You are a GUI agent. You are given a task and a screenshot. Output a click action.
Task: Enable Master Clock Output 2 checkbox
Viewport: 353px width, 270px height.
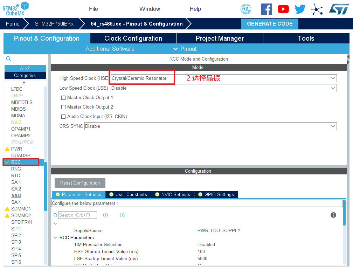pos(63,107)
